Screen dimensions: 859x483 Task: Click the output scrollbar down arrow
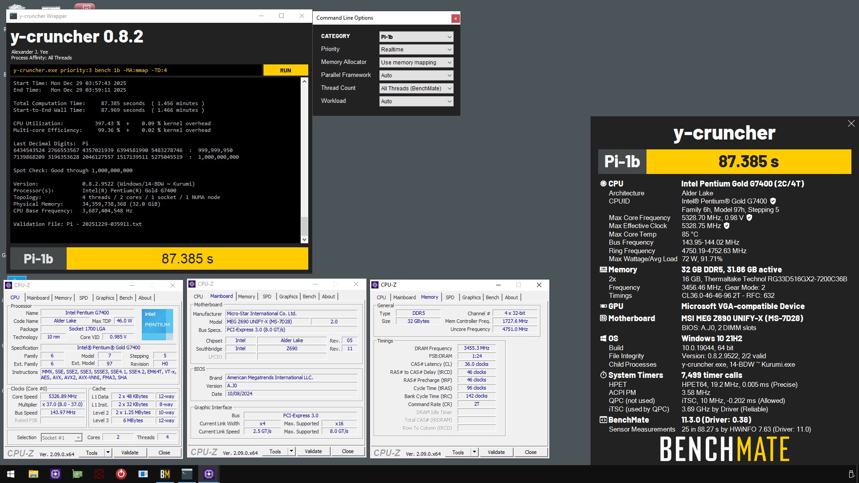[305, 240]
